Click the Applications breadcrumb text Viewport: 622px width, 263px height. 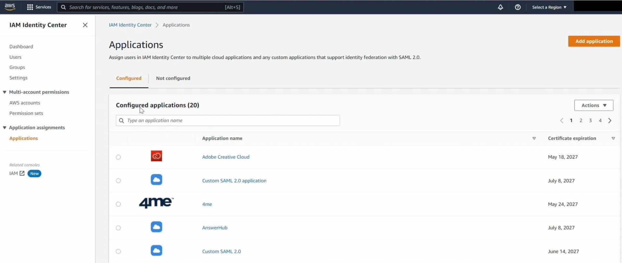(176, 25)
